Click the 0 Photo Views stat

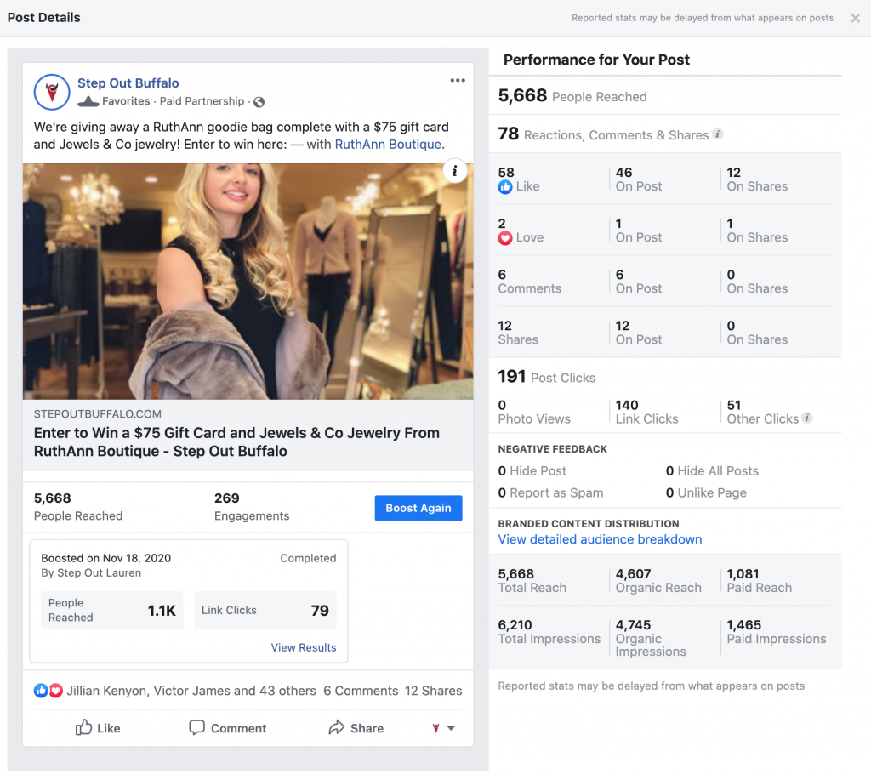coord(534,412)
